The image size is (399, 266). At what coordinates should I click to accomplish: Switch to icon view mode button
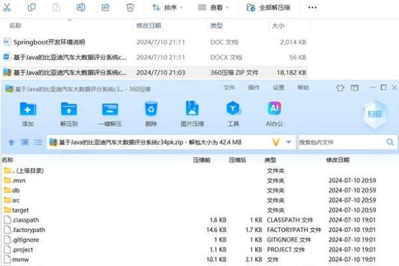pyautogui.click(x=25, y=142)
